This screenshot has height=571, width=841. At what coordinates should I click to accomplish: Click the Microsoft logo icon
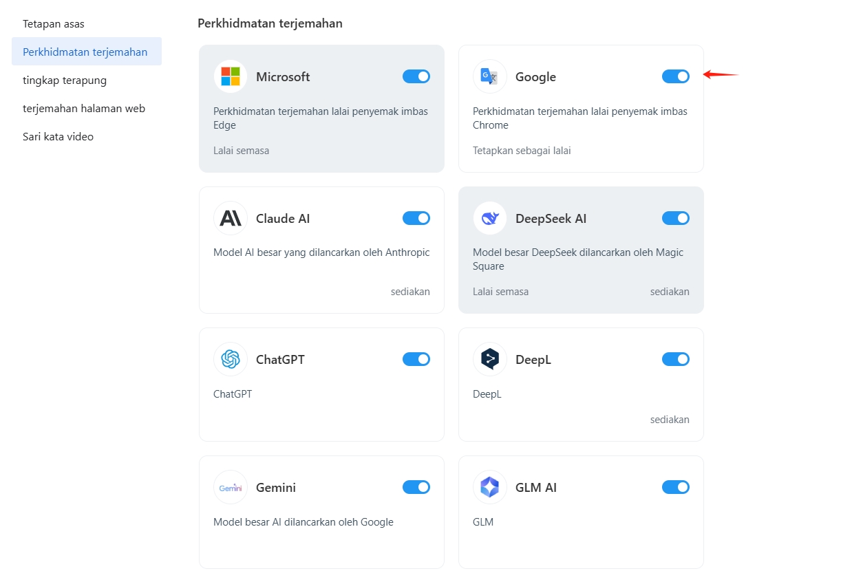(x=231, y=76)
